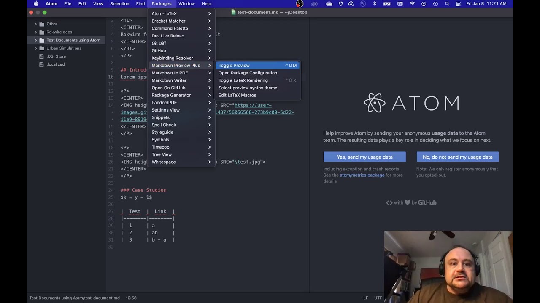Open the Time Machine menu bar icon
The height and width of the screenshot is (303, 540).
436,4
